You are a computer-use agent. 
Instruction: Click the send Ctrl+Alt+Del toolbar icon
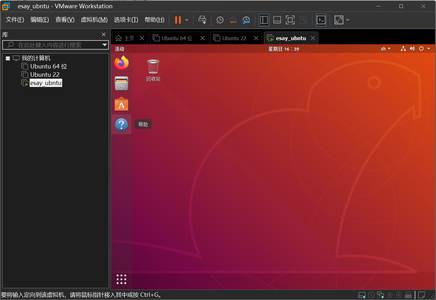coord(202,20)
